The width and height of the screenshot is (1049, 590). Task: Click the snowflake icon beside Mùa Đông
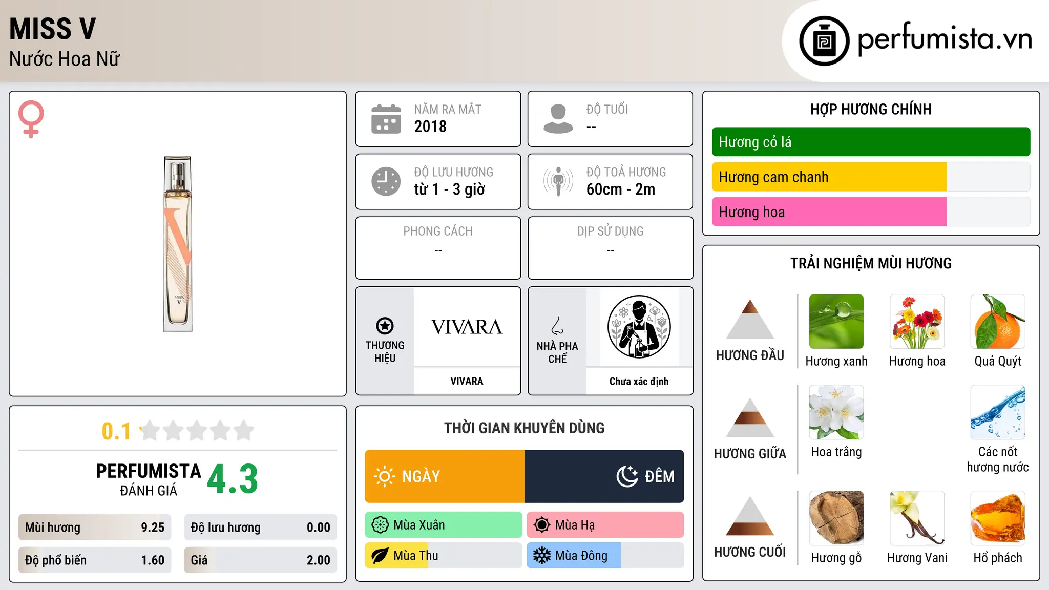[x=542, y=556]
